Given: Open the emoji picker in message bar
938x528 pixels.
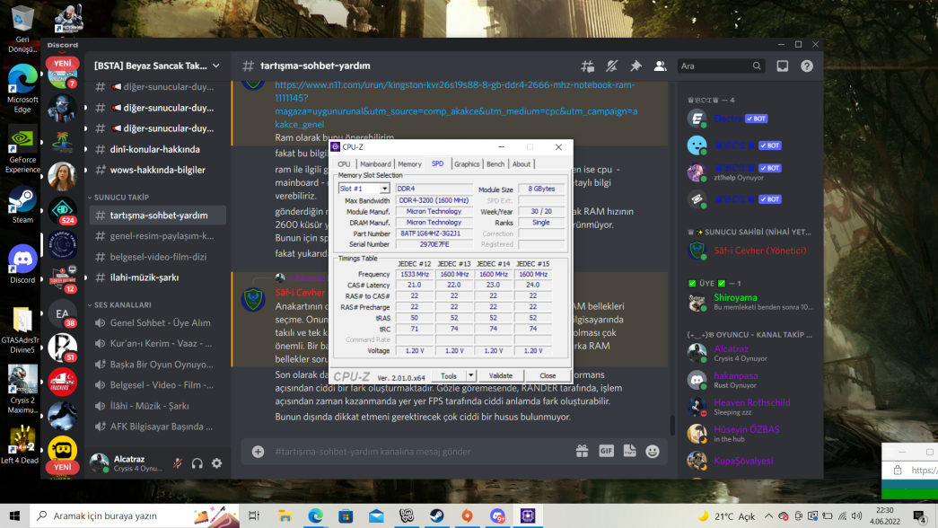Looking at the screenshot, I should 653,452.
